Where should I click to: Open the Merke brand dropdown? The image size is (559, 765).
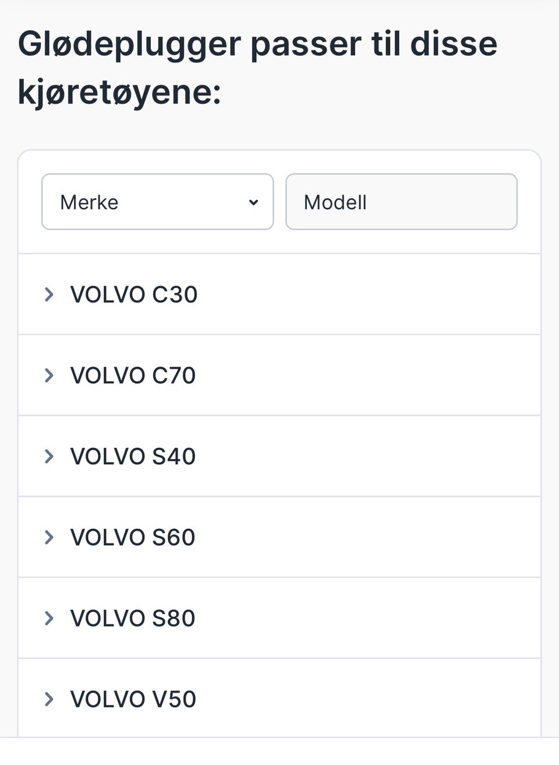point(157,202)
